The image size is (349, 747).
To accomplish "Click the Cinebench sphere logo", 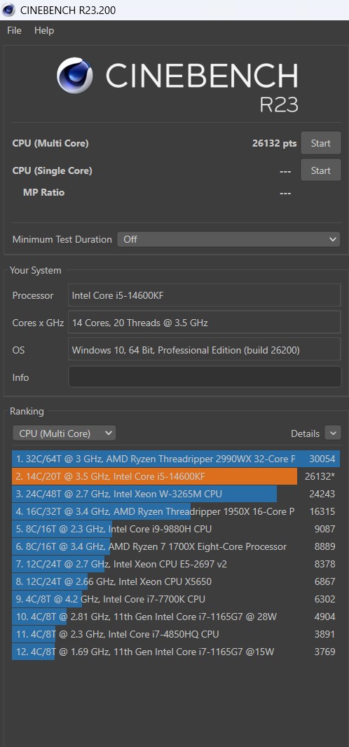I will (75, 76).
